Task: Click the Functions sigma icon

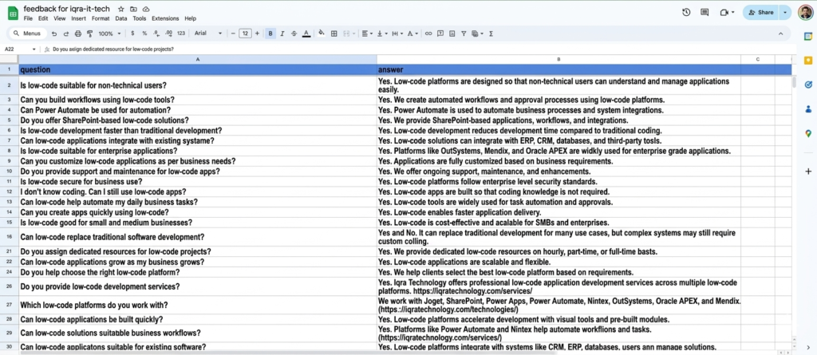Action: [x=491, y=34]
